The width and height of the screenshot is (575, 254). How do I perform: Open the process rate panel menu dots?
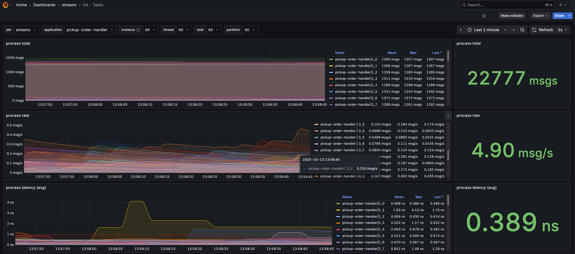click(x=448, y=115)
